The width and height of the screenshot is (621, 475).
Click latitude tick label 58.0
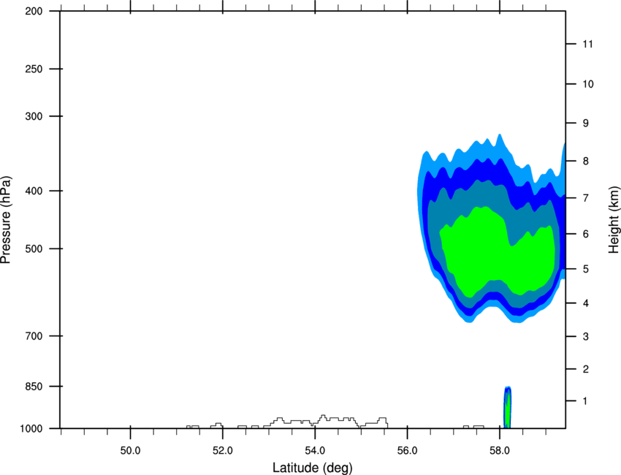[500, 450]
